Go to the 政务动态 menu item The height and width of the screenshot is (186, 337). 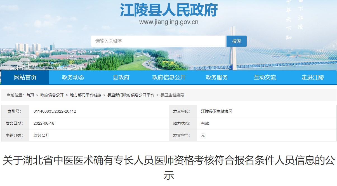[73, 78]
